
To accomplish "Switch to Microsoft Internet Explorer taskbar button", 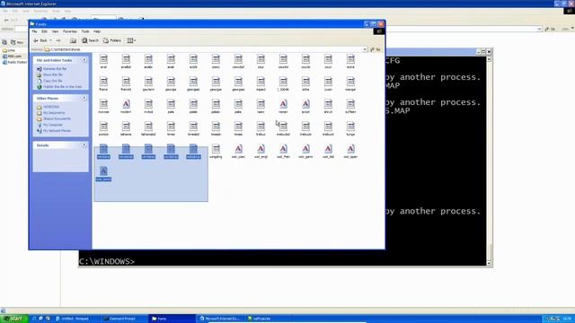I will 219,319.
